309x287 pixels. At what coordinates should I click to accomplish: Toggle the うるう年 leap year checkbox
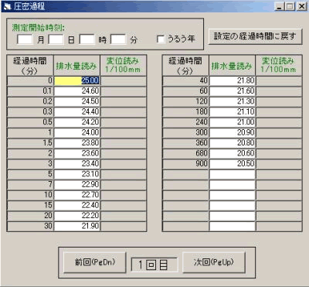pyautogui.click(x=161, y=39)
